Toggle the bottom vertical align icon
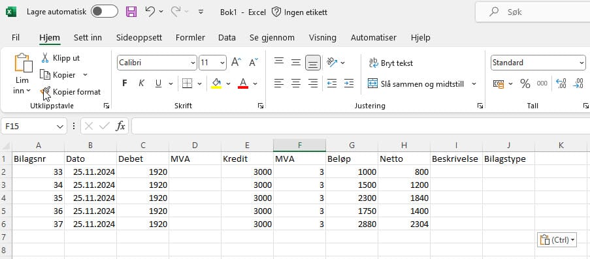This screenshot has height=259, width=590. (313, 63)
